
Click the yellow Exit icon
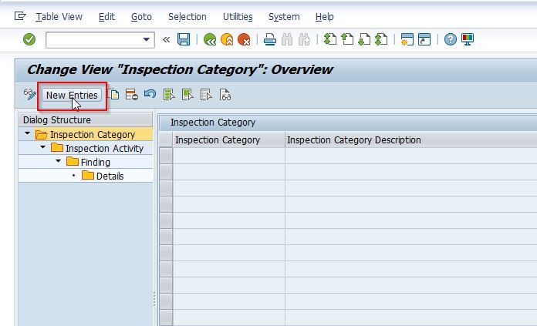[227, 39]
